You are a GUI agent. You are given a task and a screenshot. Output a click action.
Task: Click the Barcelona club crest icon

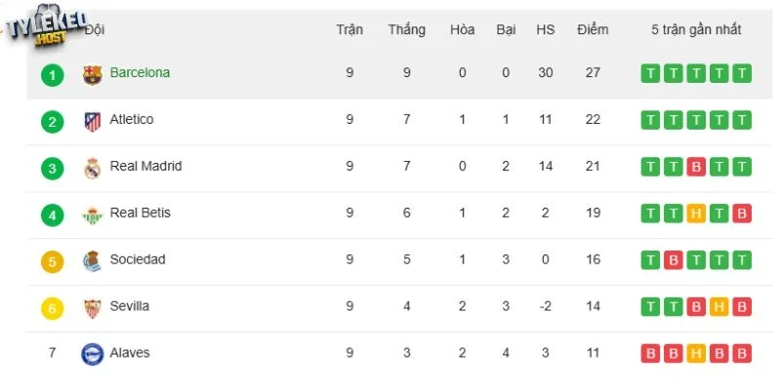click(92, 75)
